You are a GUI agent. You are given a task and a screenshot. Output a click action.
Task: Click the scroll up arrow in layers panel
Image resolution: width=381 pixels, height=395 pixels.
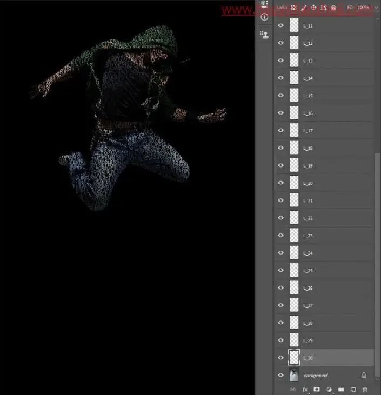pyautogui.click(x=377, y=19)
